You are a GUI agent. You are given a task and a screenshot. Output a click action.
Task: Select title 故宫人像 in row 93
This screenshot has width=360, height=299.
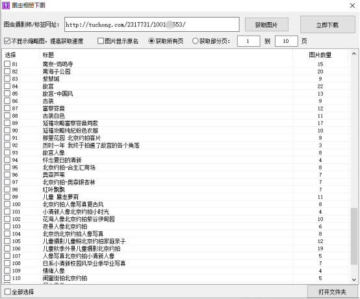(54, 153)
